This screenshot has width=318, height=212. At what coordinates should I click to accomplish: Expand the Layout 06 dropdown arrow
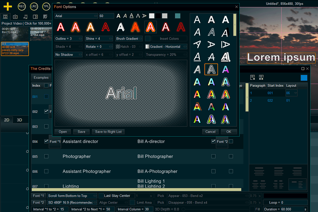295,93
